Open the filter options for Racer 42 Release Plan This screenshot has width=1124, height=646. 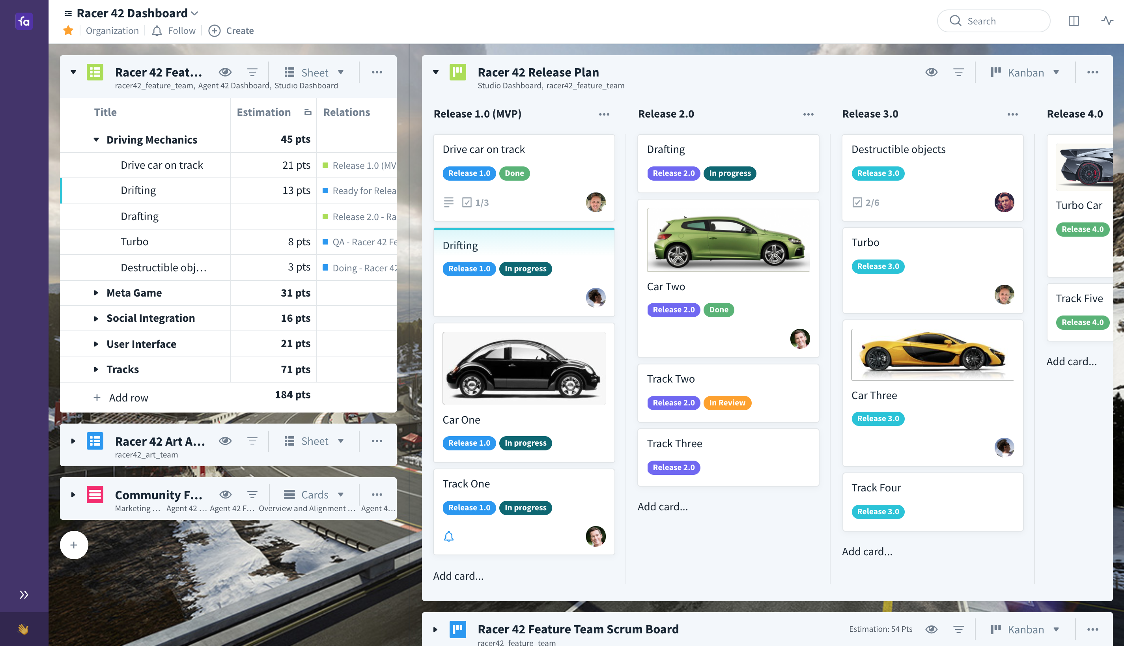(958, 72)
